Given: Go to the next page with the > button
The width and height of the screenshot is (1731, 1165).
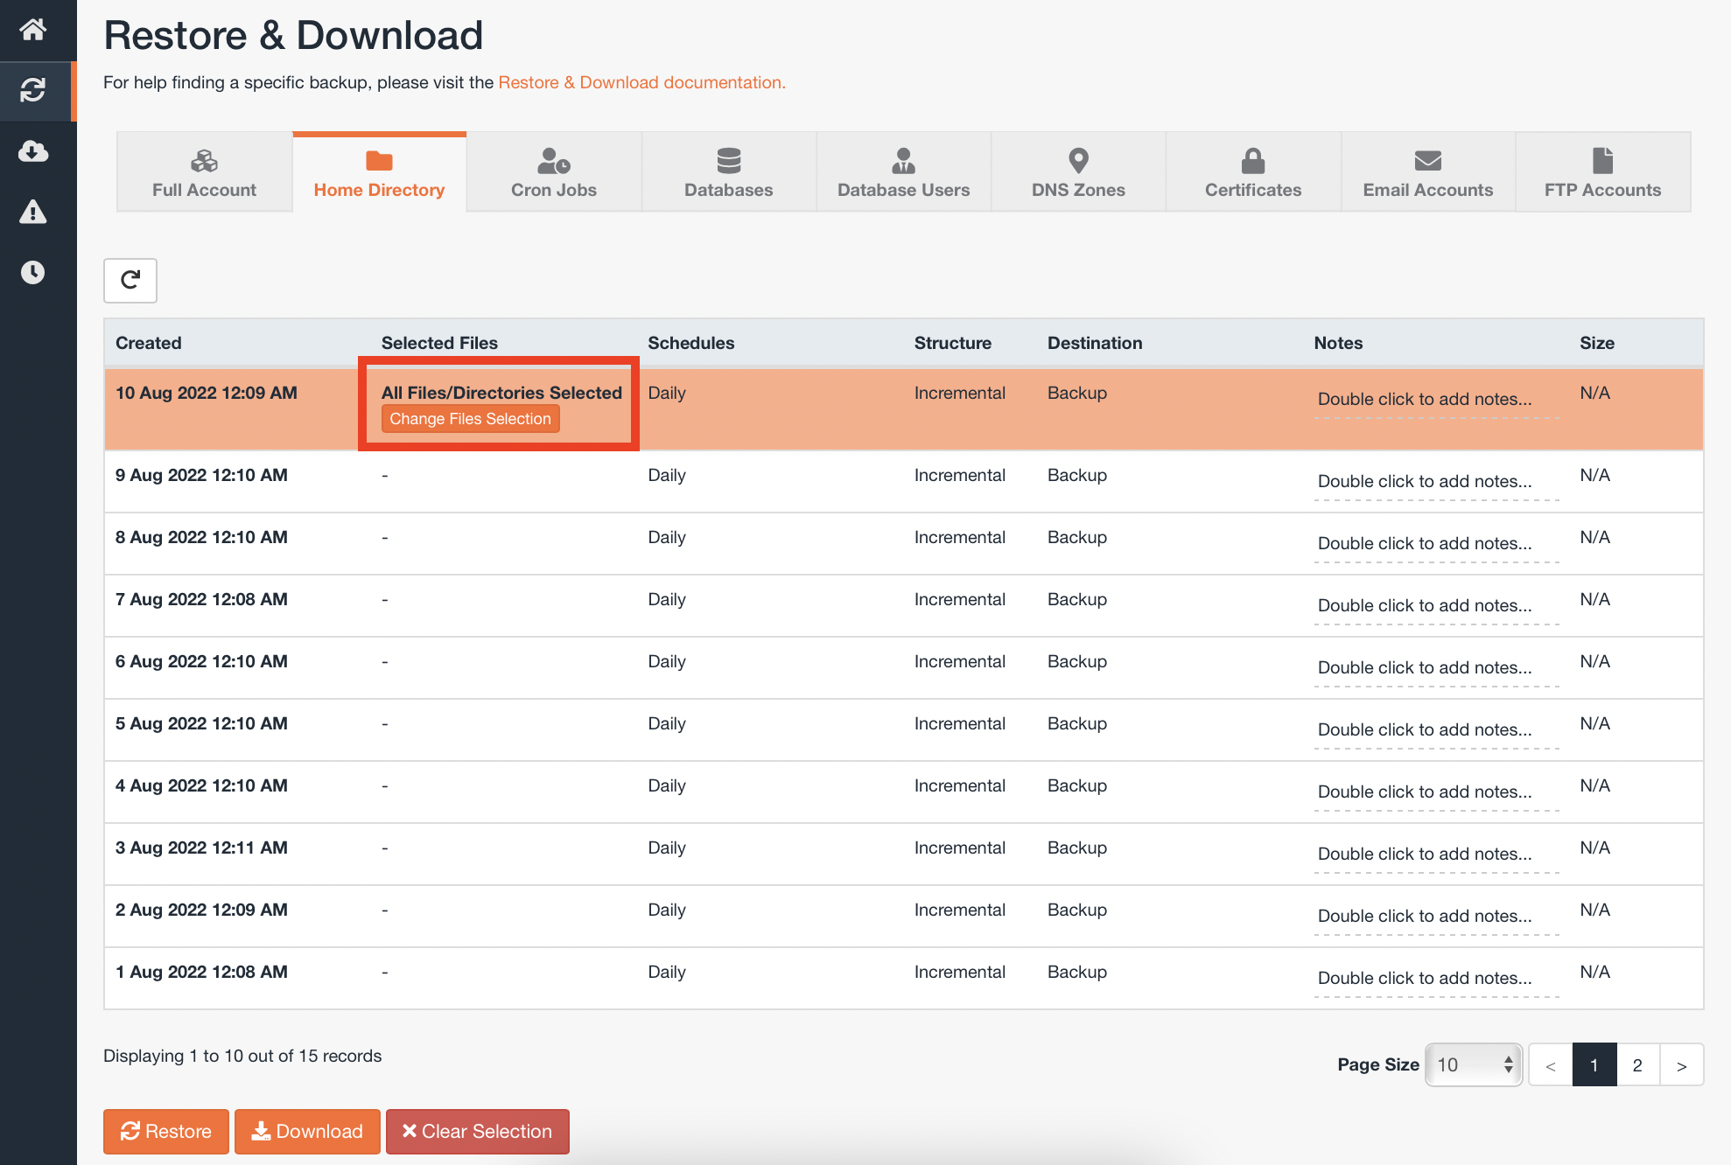Looking at the screenshot, I should [1681, 1064].
